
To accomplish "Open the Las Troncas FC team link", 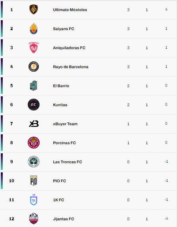I will (x=67, y=162).
